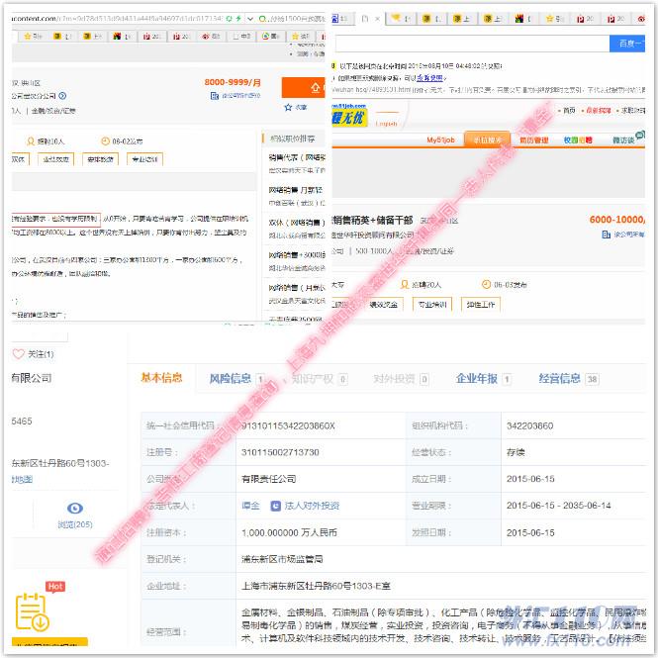Select the highlighted orange 51job navigation tab
658x658 pixels.
tap(487, 140)
